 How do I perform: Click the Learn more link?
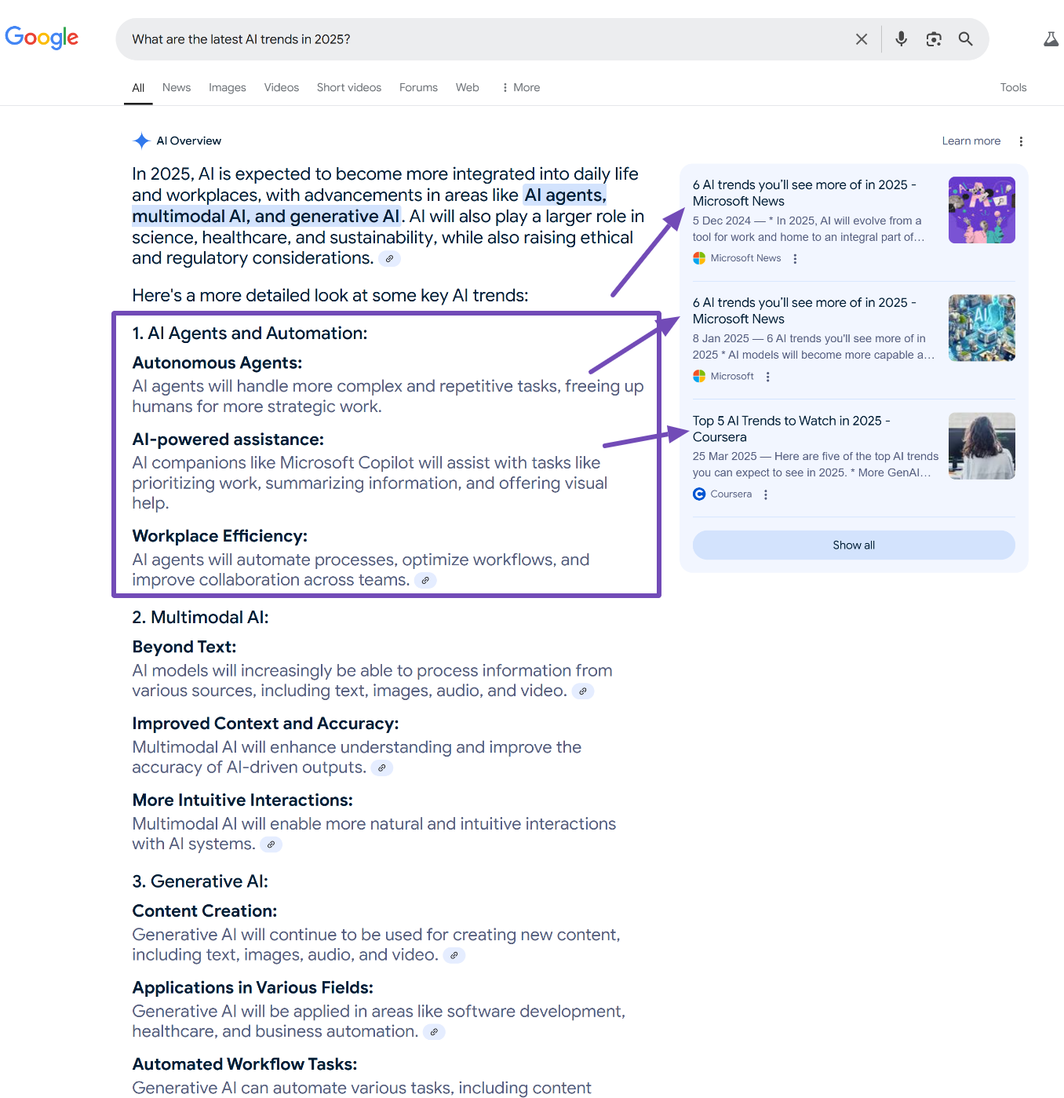(x=971, y=141)
